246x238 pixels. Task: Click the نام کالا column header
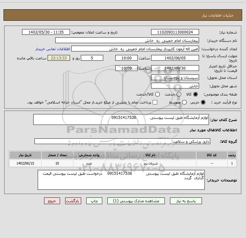point(150,155)
